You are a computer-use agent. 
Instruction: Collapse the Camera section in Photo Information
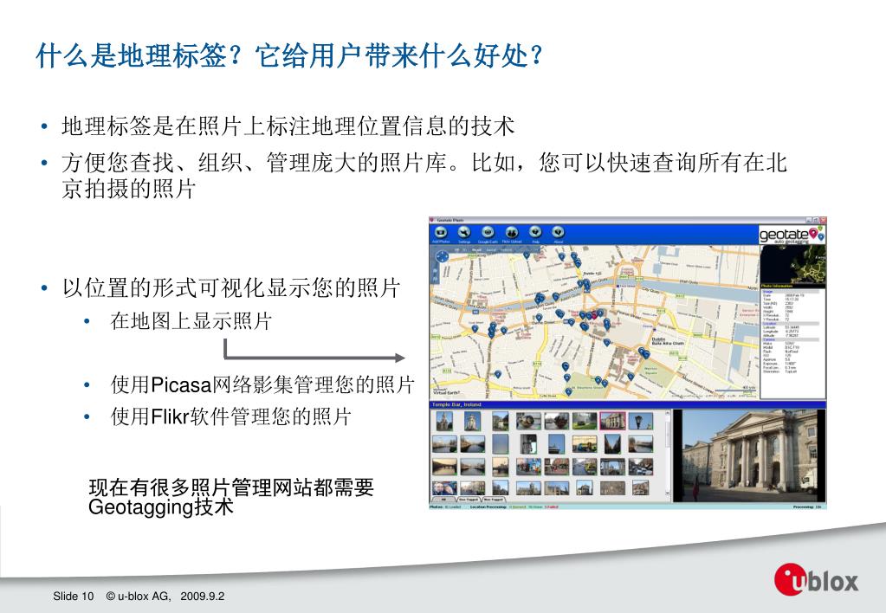[791, 339]
